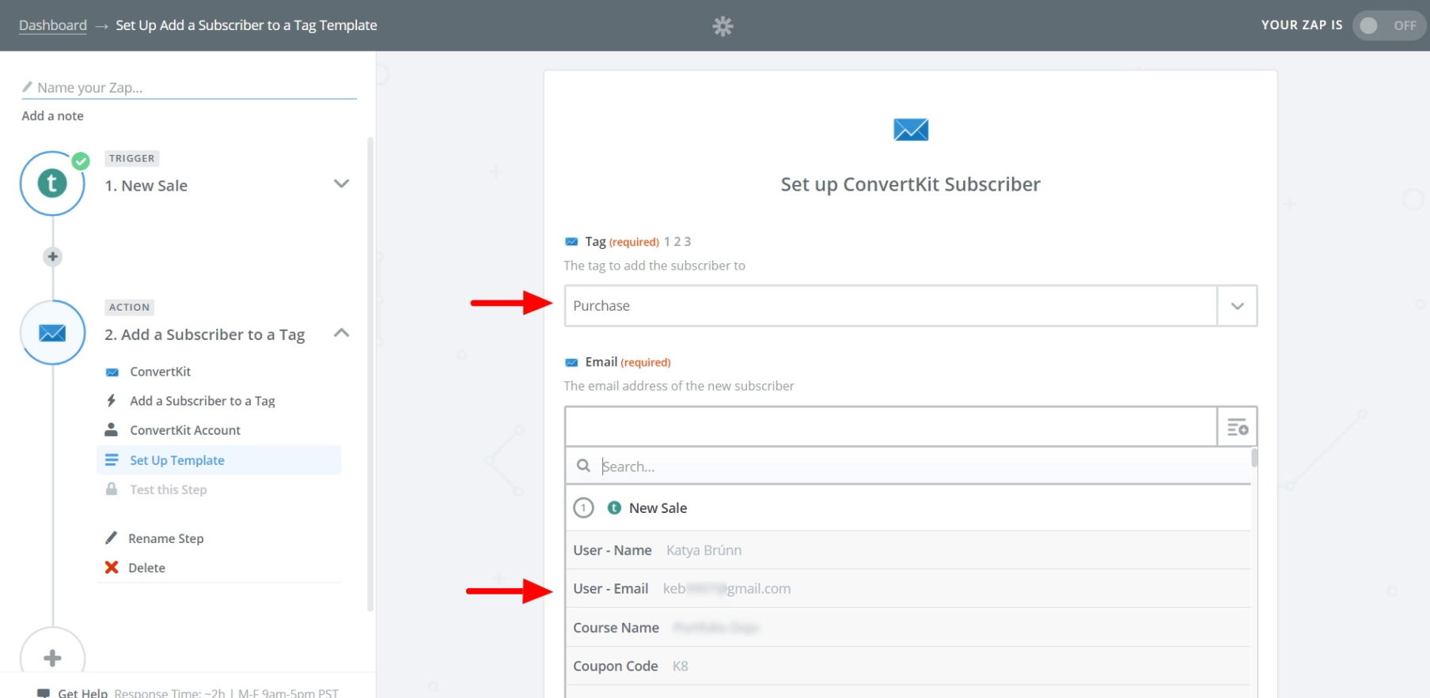Click the large ConvertKit envelope icon above heading
This screenshot has width=1430, height=698.
[x=910, y=130]
